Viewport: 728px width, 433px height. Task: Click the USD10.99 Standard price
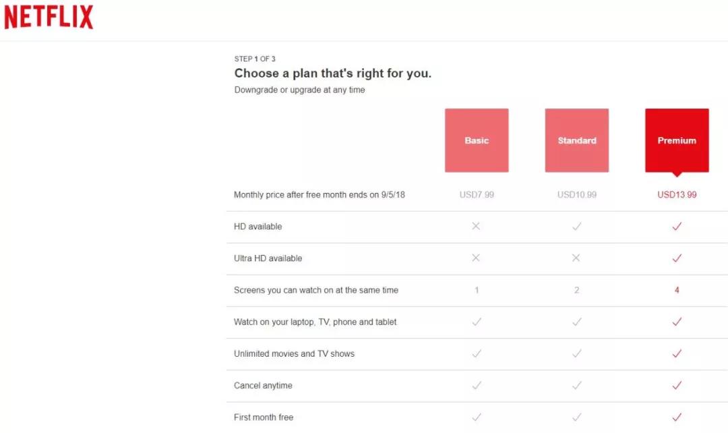click(x=576, y=195)
